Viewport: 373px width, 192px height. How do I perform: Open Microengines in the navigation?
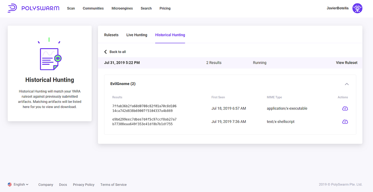click(122, 8)
